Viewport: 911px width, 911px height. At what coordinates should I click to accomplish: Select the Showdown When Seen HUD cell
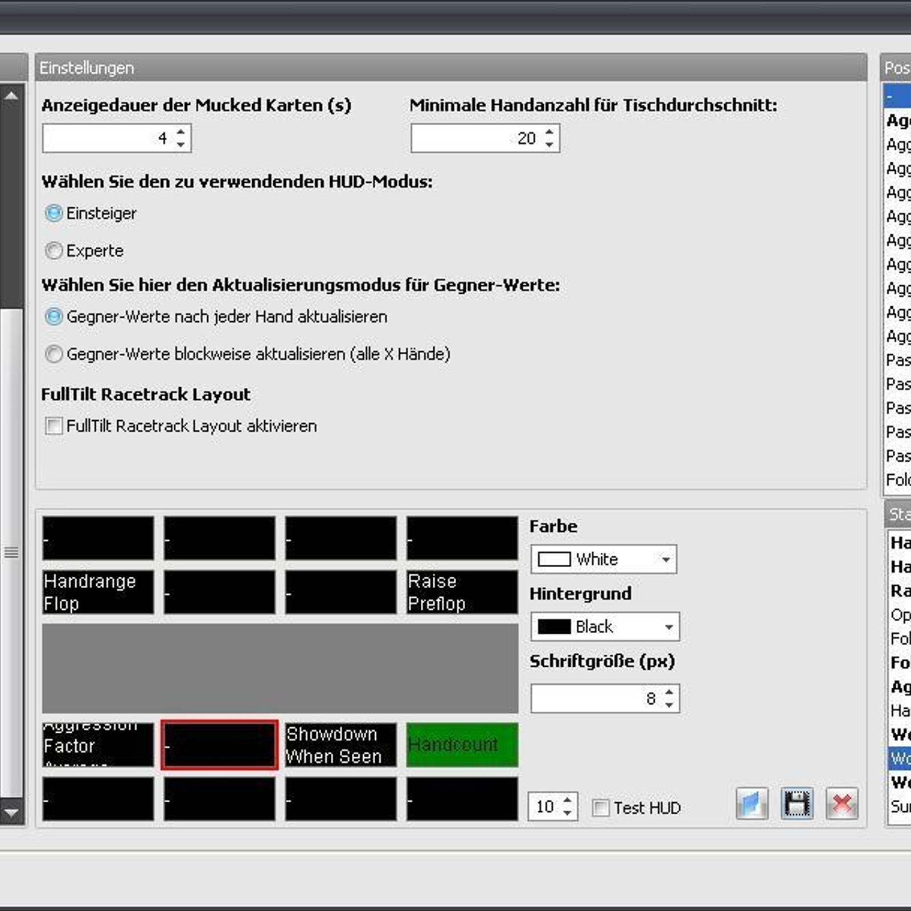[x=340, y=745]
